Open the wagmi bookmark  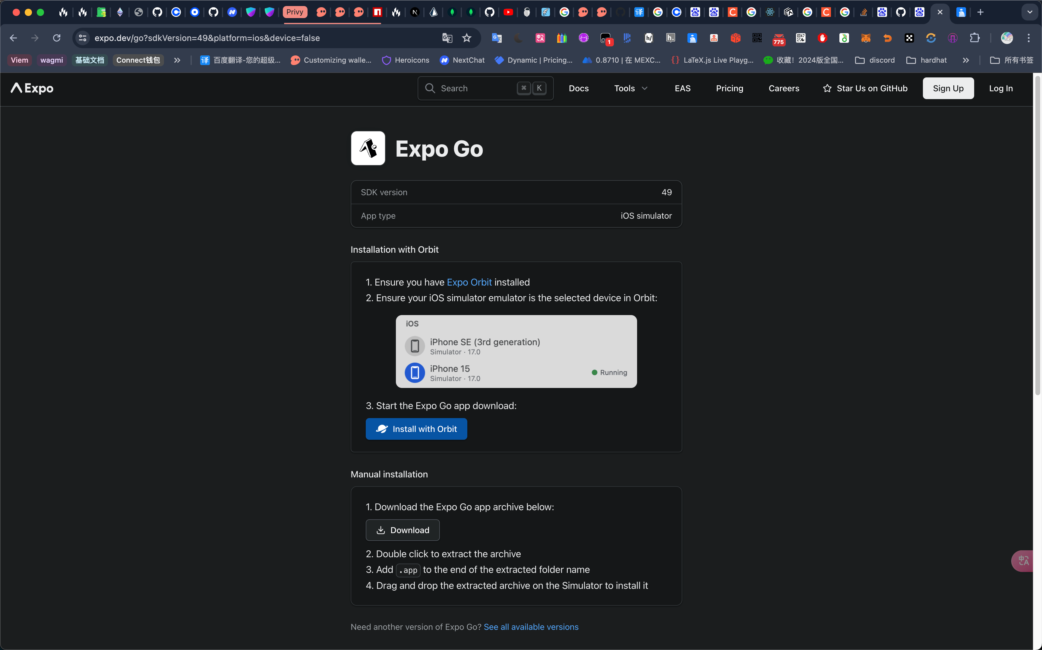pos(52,60)
